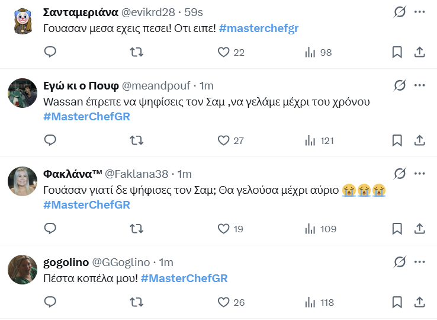Open Φακλάνα's profile picture

point(23,181)
